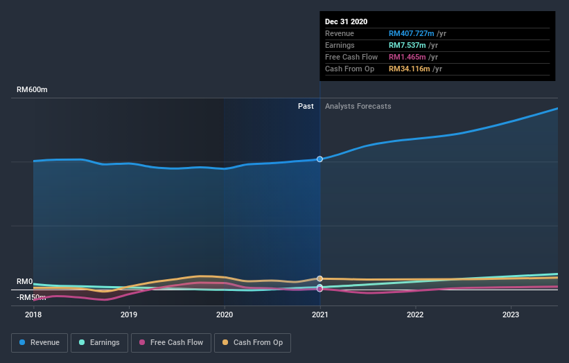Click the Revenue row label in tooltip

point(340,33)
